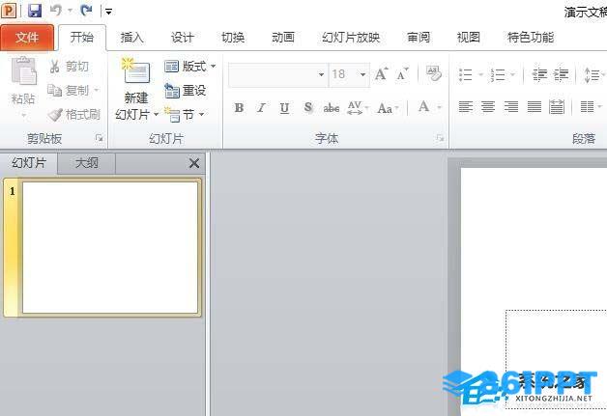Expand the 粘贴 paste options arrow
The width and height of the screenshot is (607, 416).
point(23,115)
